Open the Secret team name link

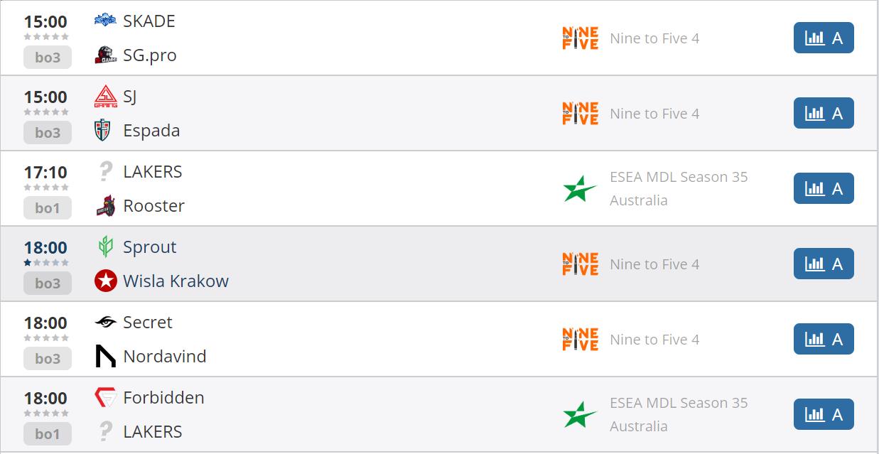click(148, 323)
